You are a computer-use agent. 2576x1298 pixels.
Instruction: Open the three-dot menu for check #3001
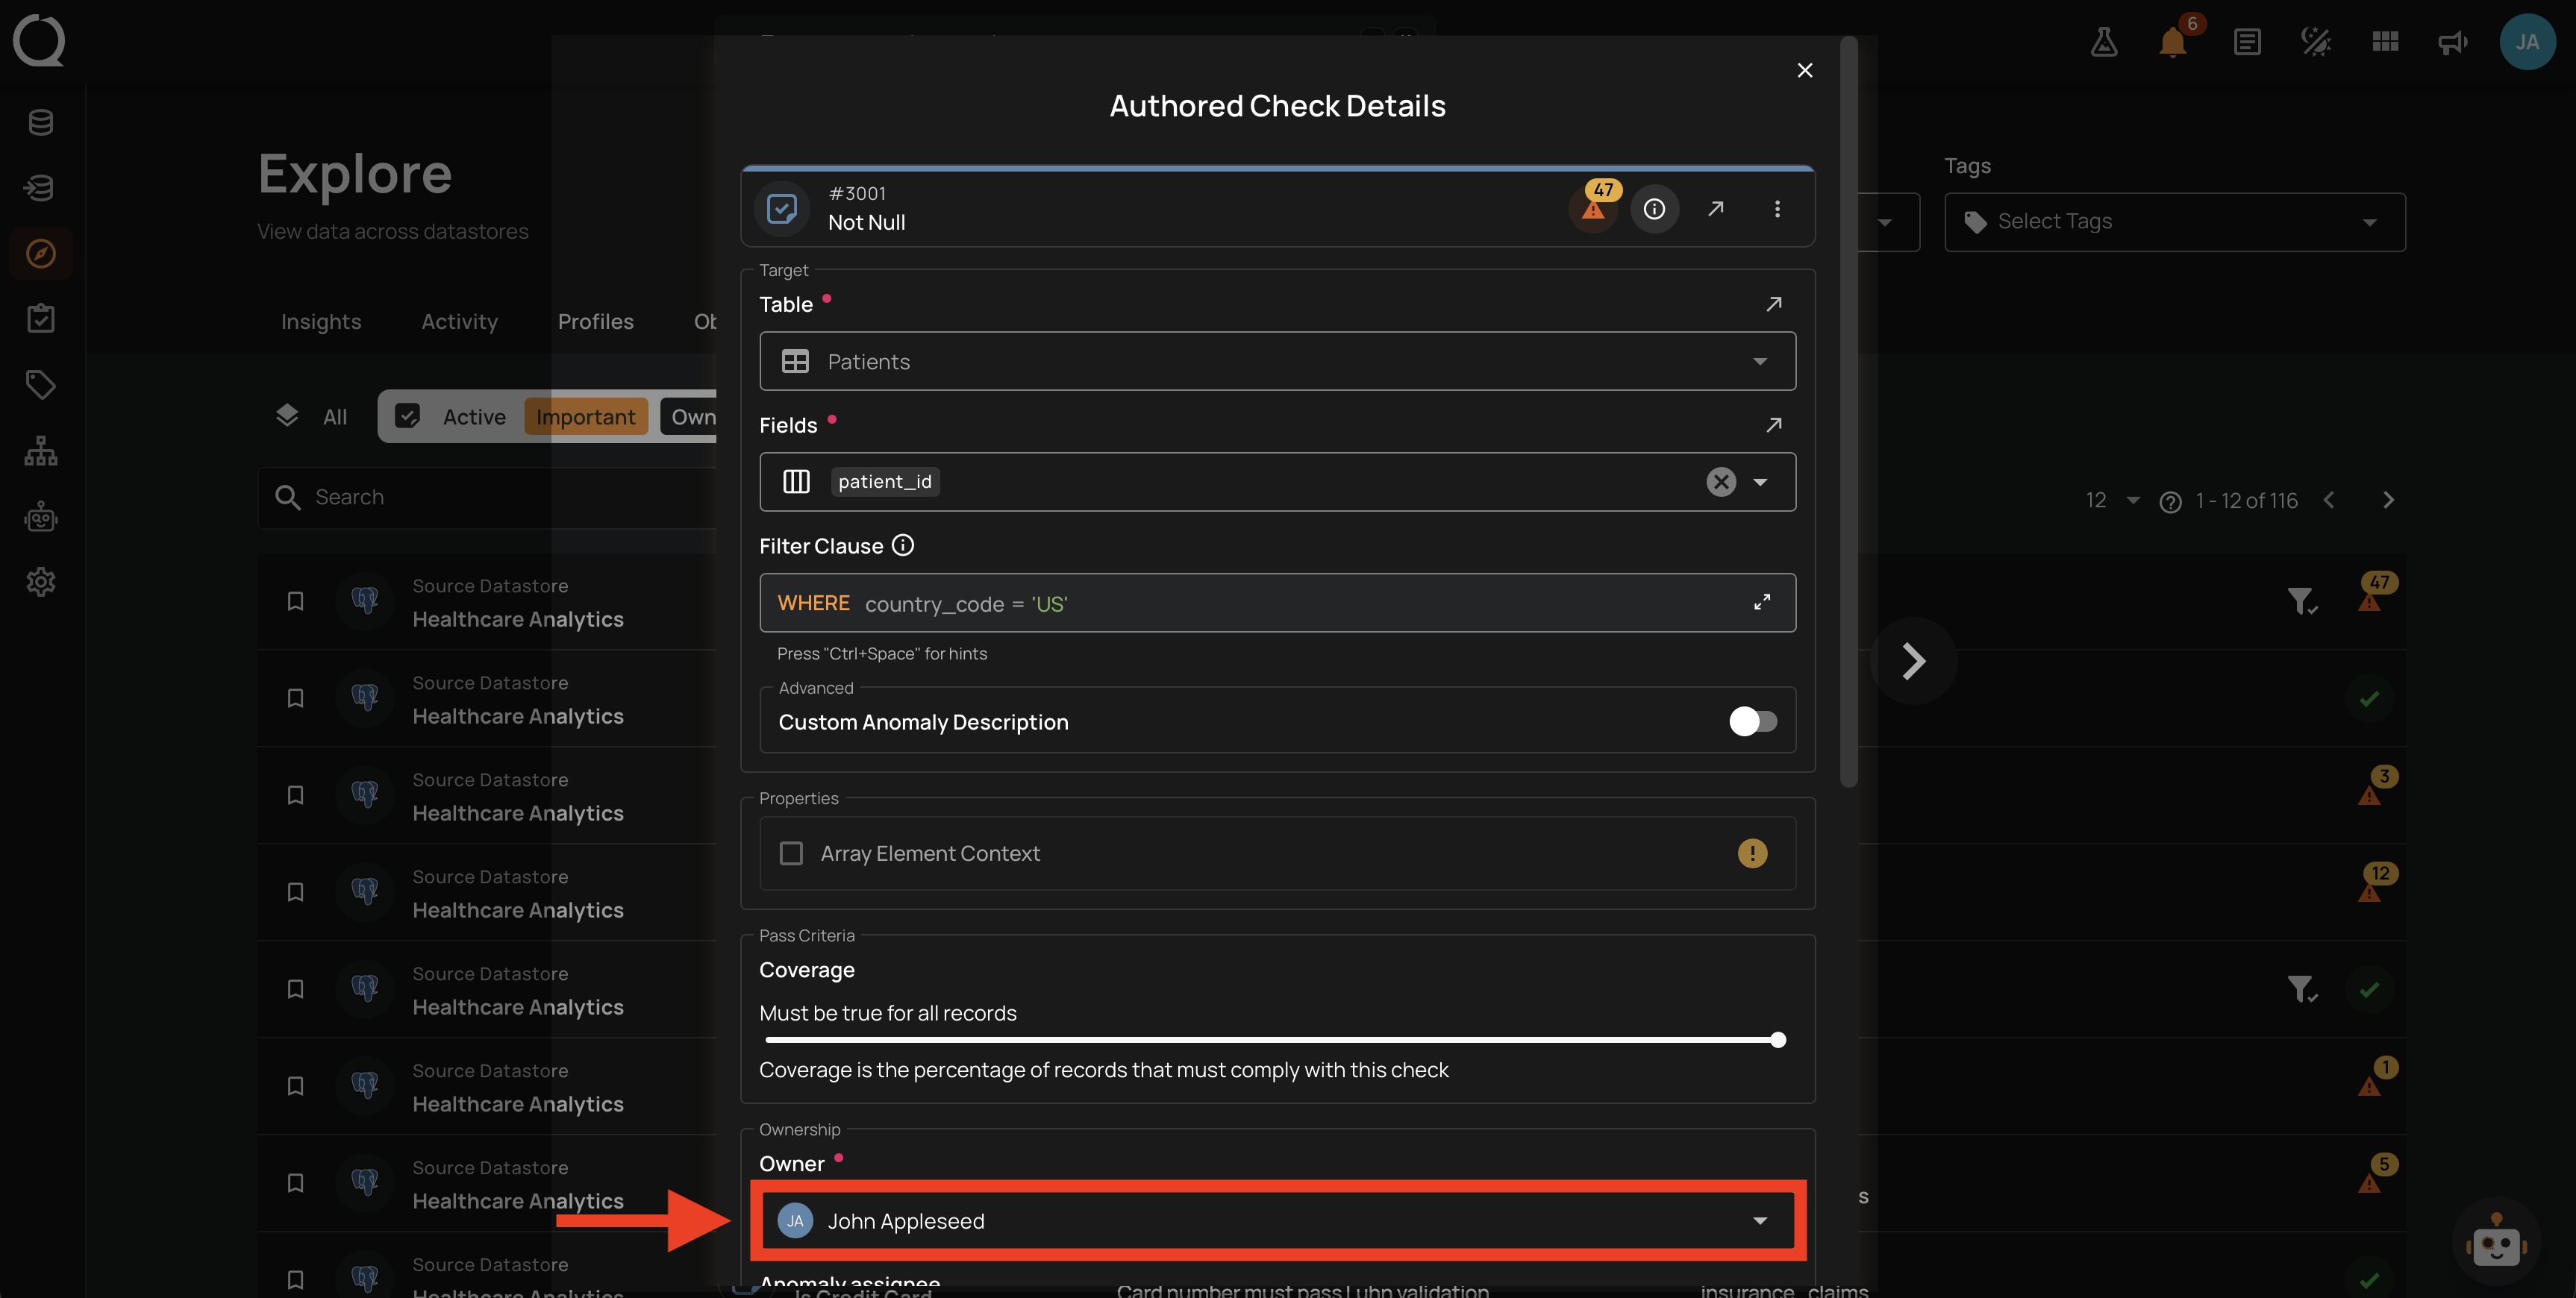pyautogui.click(x=1777, y=208)
